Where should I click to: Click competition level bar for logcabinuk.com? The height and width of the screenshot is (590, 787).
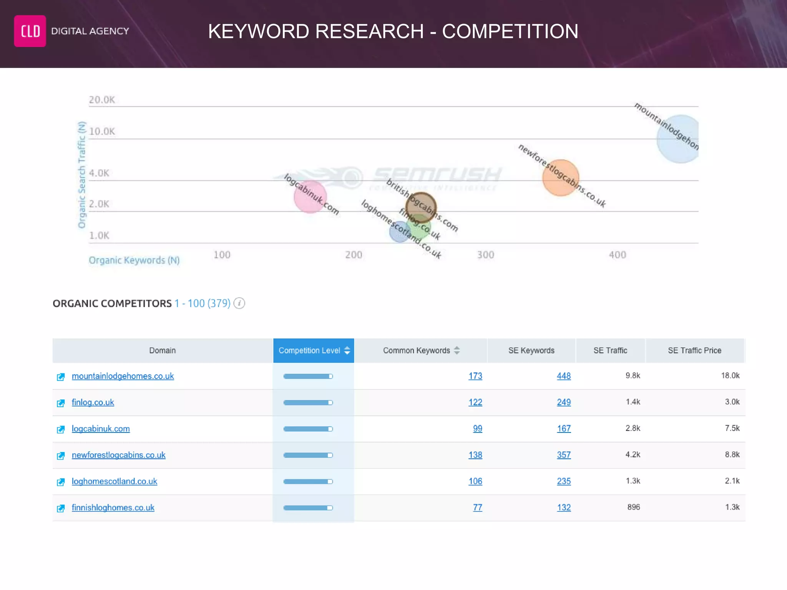click(x=308, y=429)
